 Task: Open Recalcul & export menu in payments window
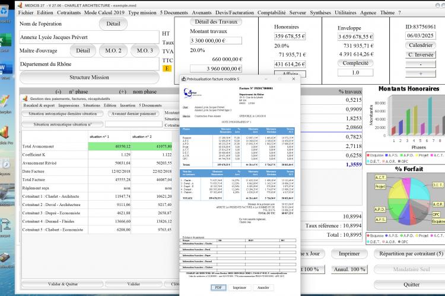coord(39,105)
